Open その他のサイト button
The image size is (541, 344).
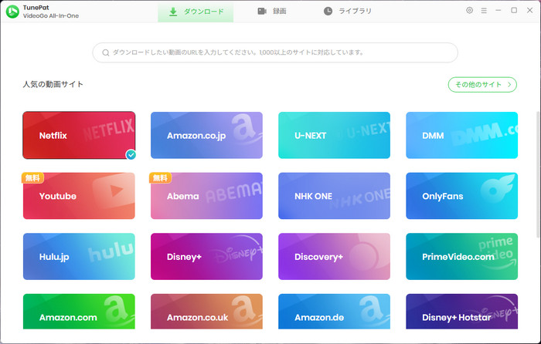pos(482,85)
